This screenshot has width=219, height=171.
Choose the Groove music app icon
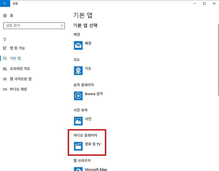(x=78, y=96)
